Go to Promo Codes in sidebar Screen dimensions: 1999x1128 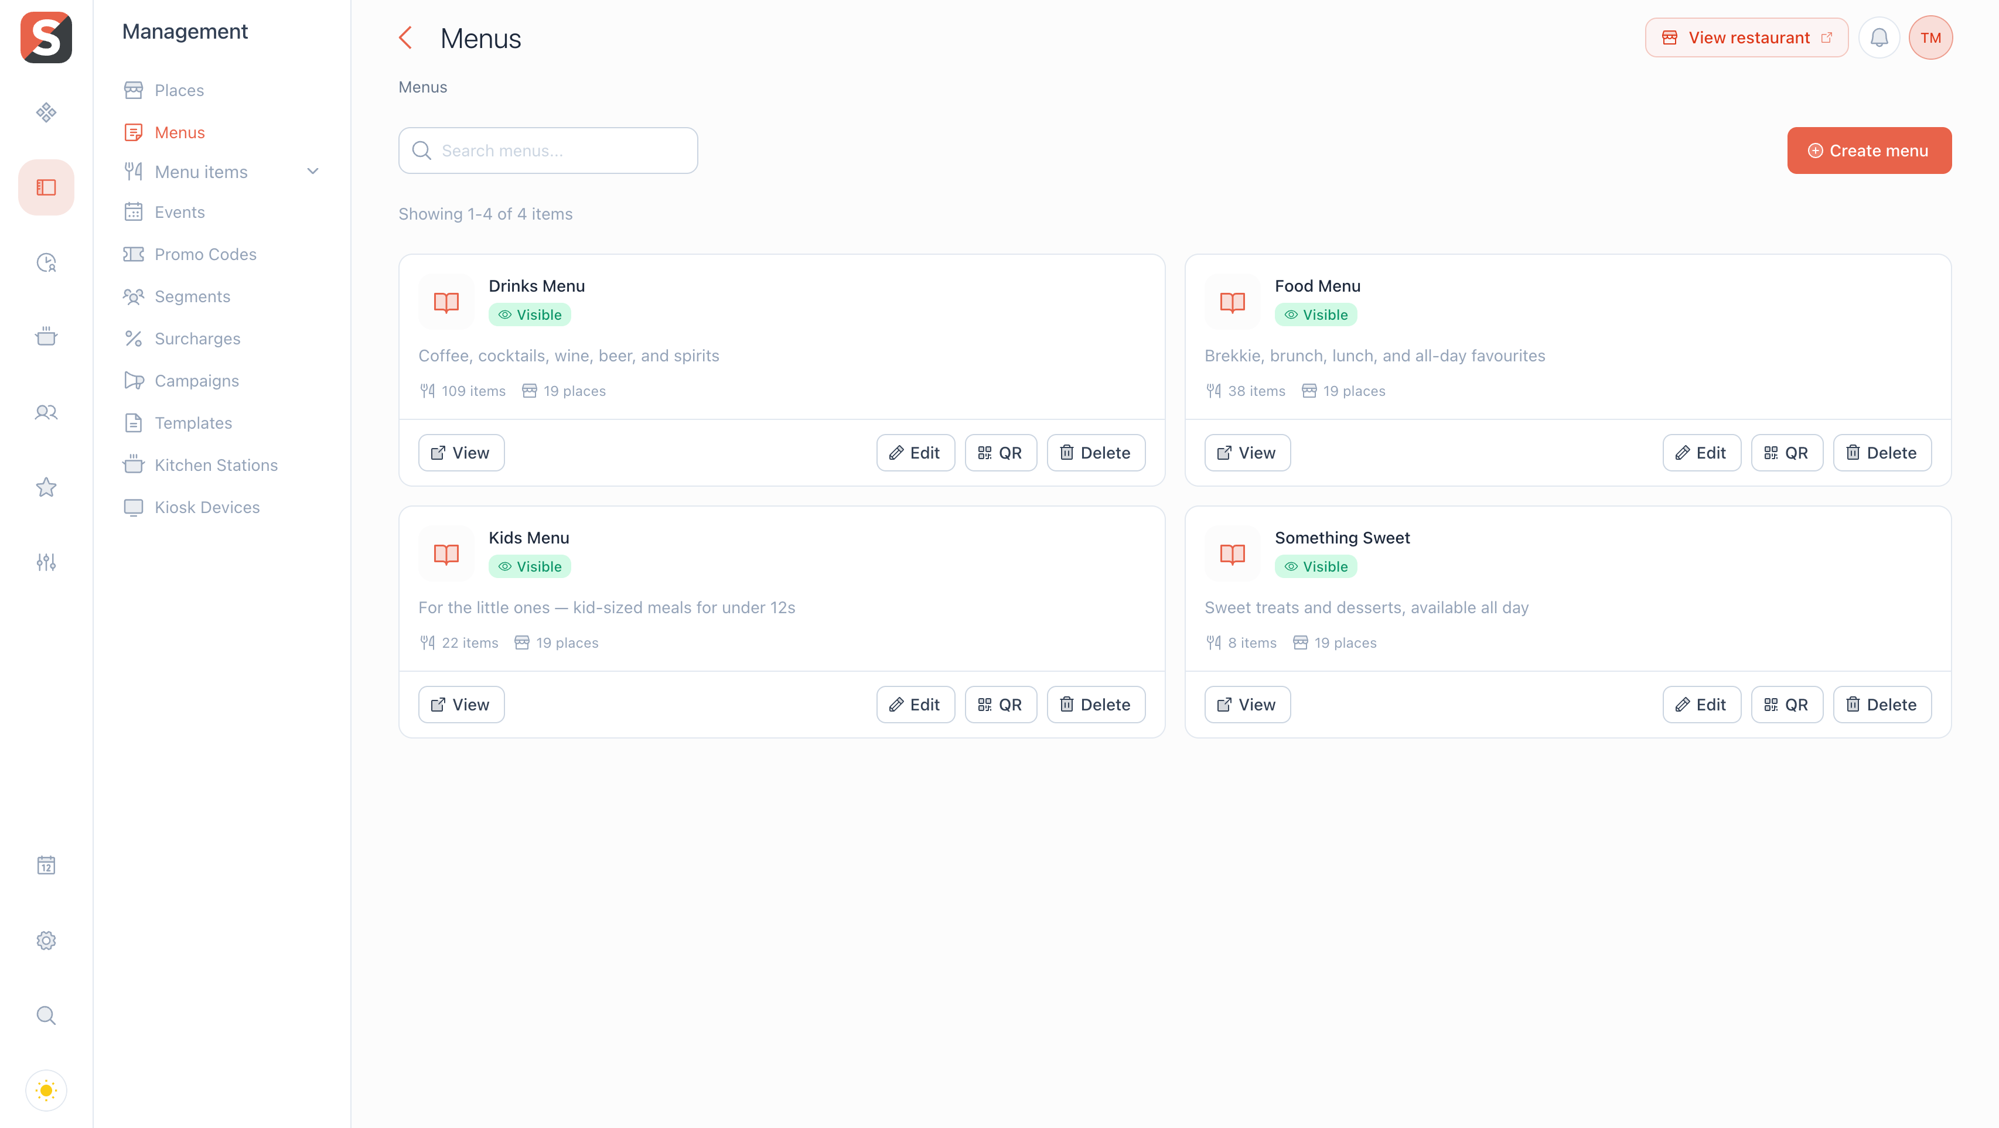pos(205,254)
